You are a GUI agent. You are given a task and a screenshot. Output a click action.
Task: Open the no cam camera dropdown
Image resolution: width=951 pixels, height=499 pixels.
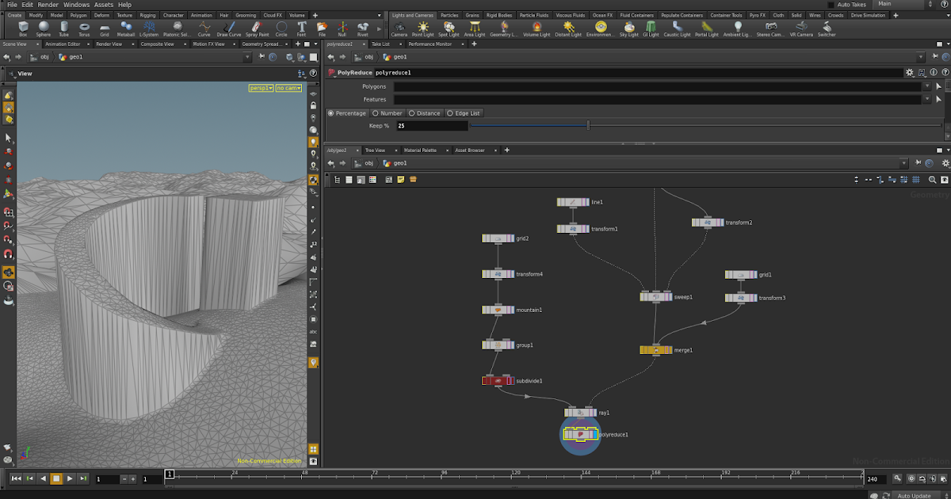pyautogui.click(x=288, y=88)
